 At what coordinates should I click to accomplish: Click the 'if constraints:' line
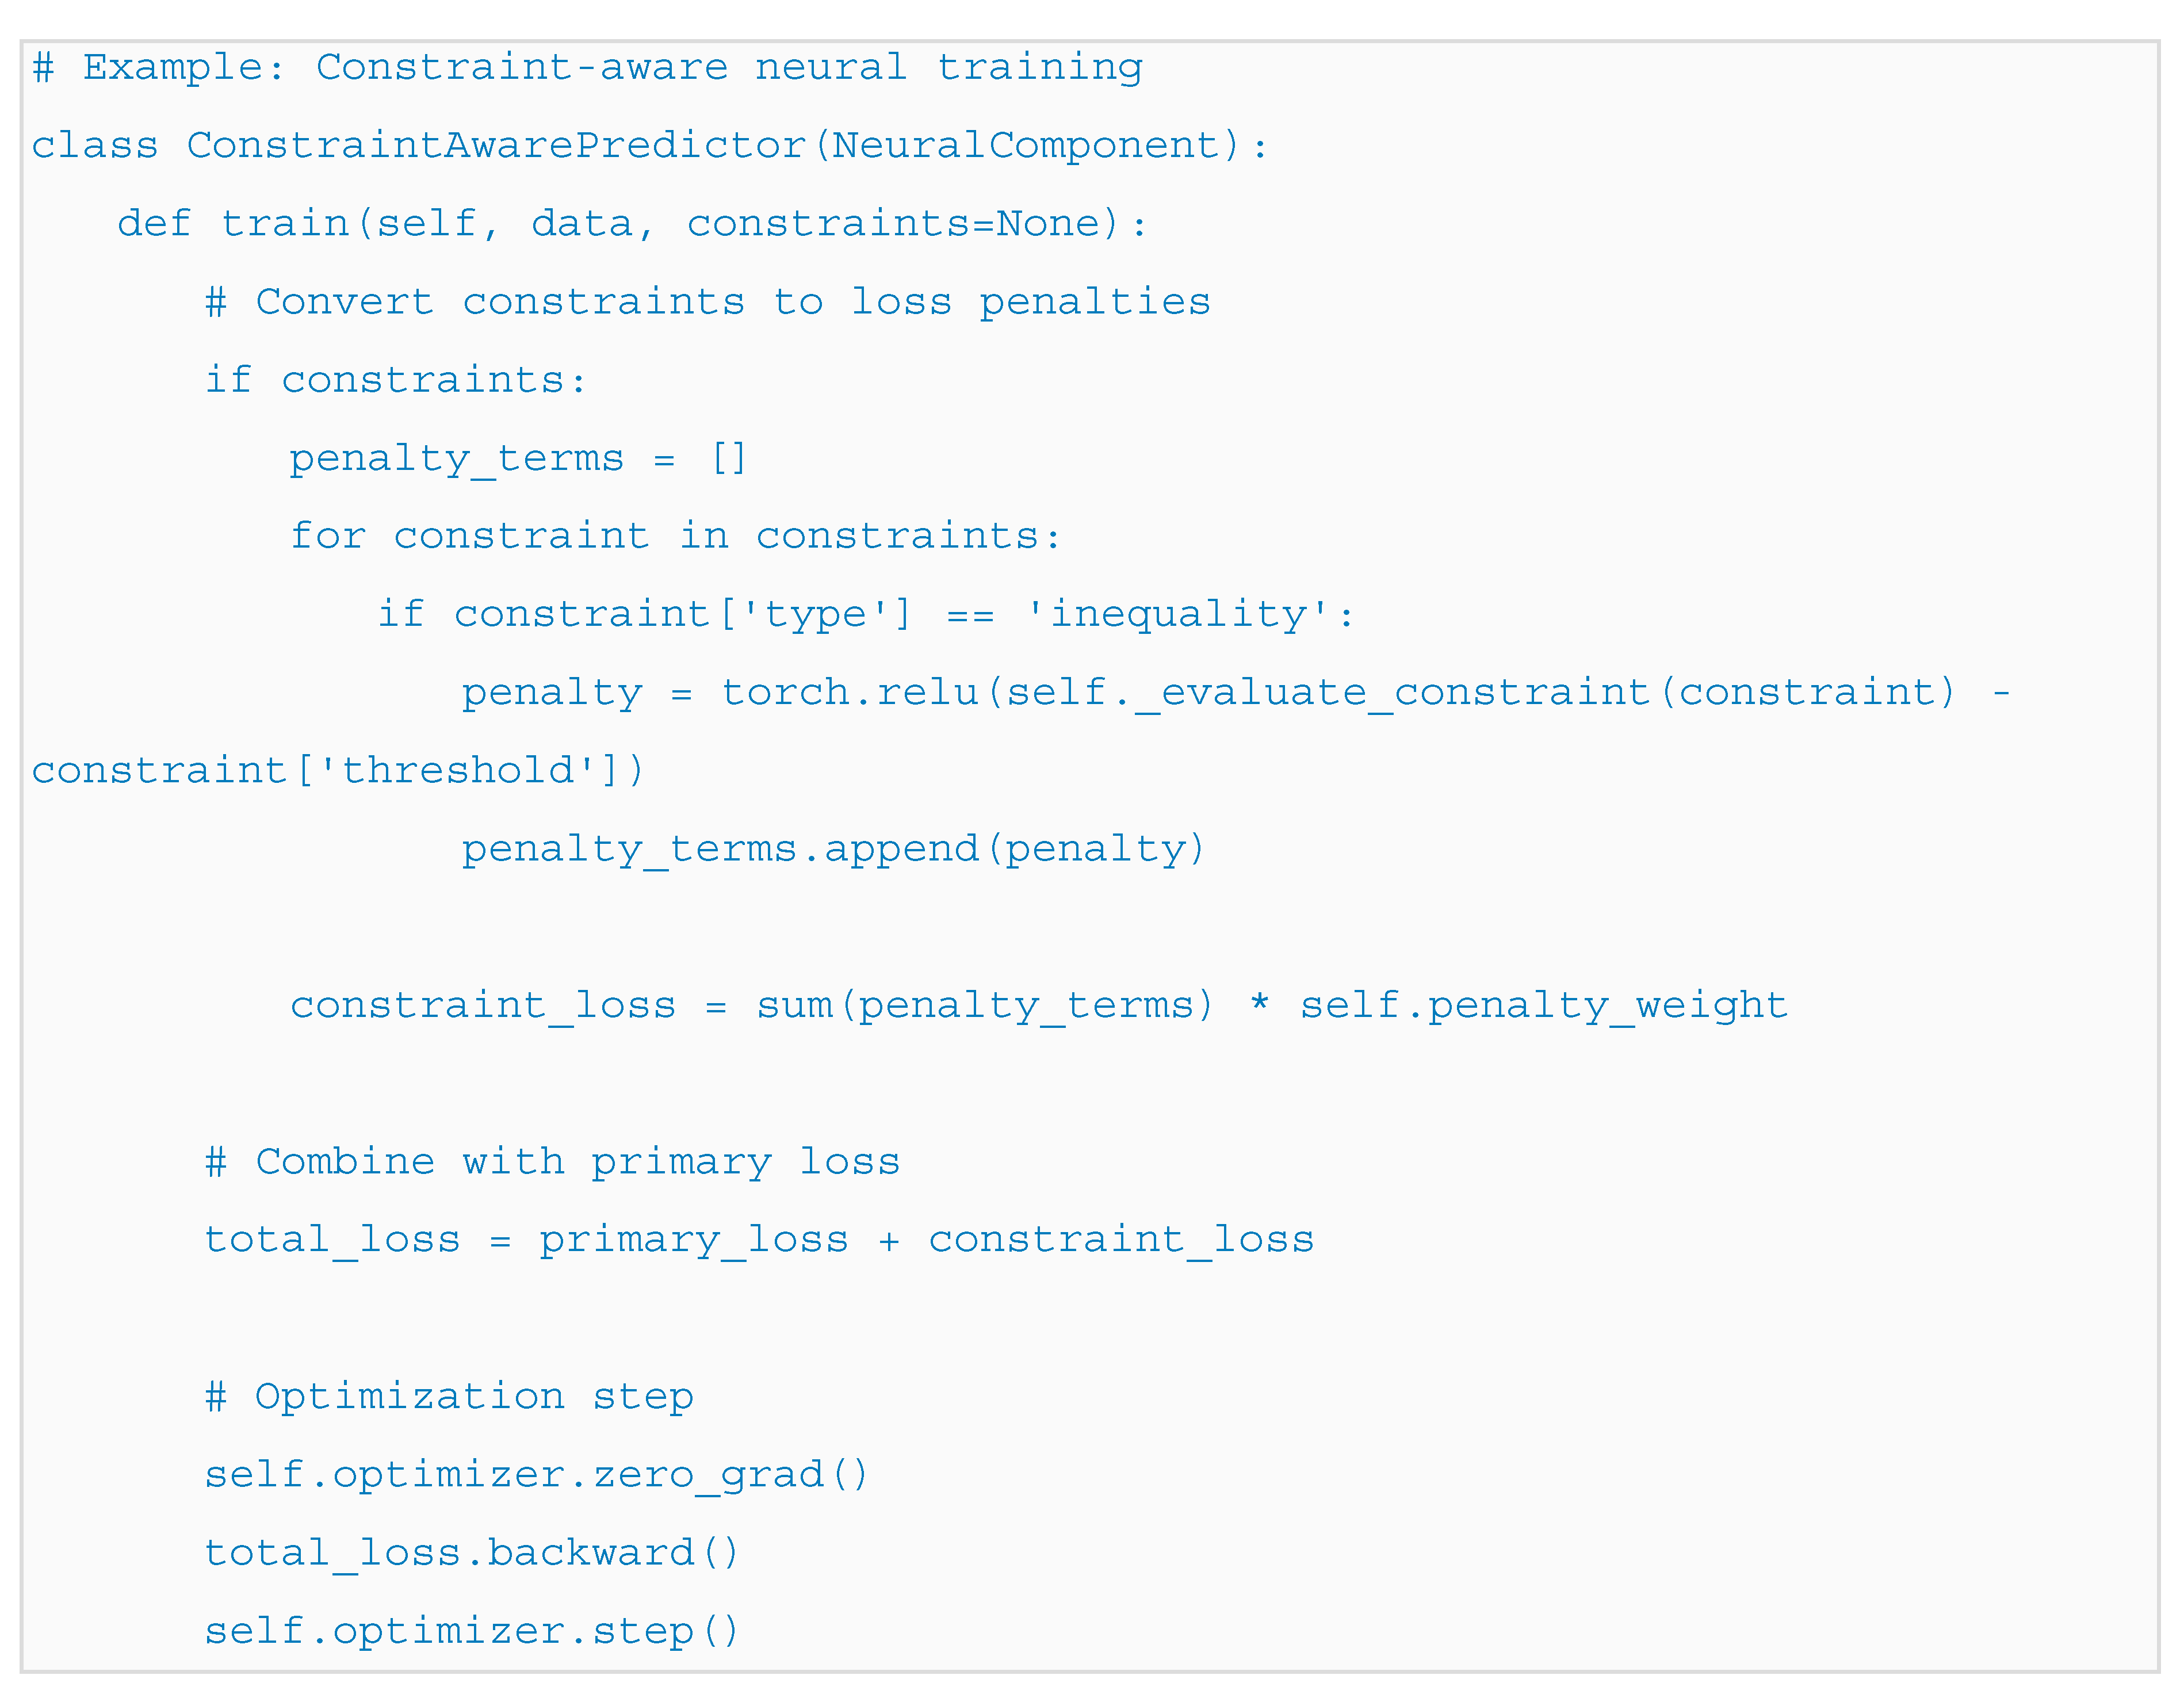pyautogui.click(x=396, y=381)
